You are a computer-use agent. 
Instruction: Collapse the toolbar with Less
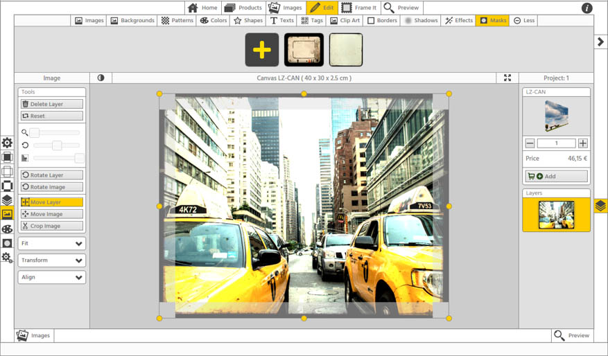(x=524, y=21)
